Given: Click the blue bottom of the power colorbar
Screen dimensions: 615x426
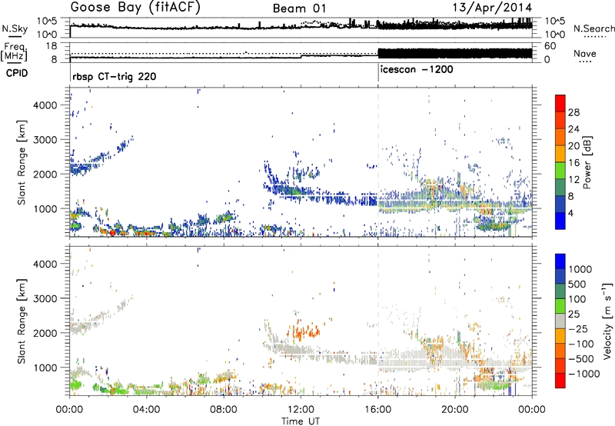Looking at the screenshot, I should [x=560, y=221].
